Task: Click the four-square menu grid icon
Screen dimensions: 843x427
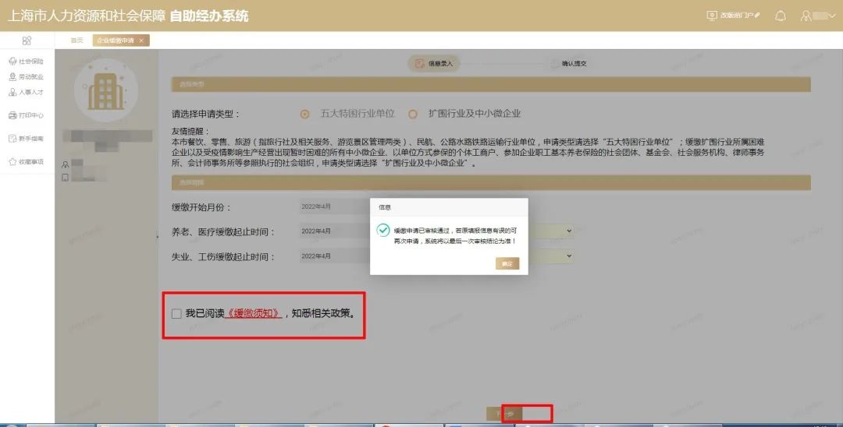Action: click(x=27, y=41)
